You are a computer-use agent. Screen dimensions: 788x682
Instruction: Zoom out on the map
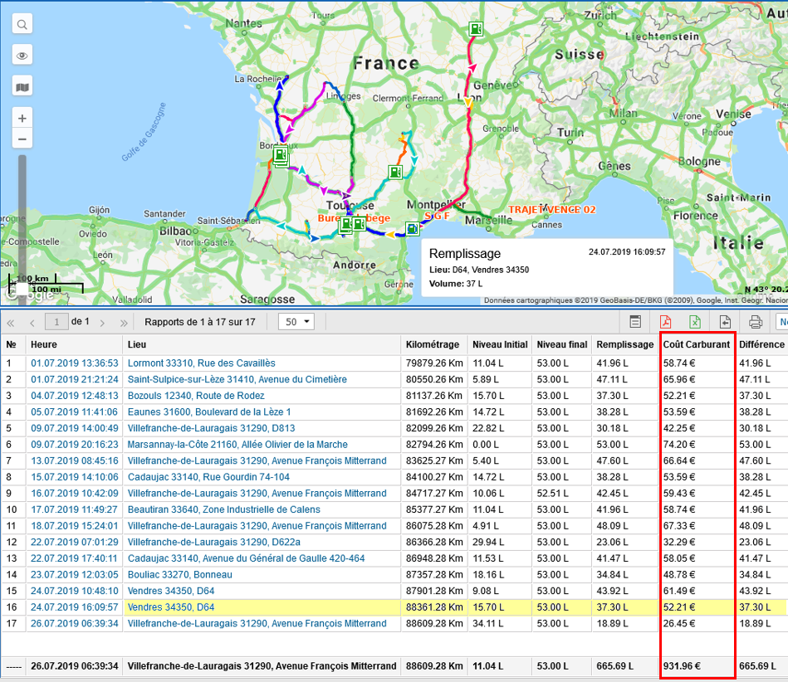click(x=22, y=139)
